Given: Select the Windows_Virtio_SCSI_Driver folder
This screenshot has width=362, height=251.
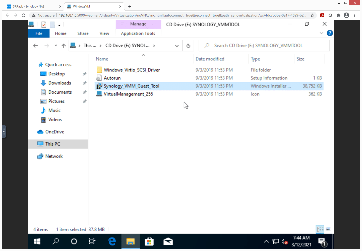Looking at the screenshot, I should point(209,70).
